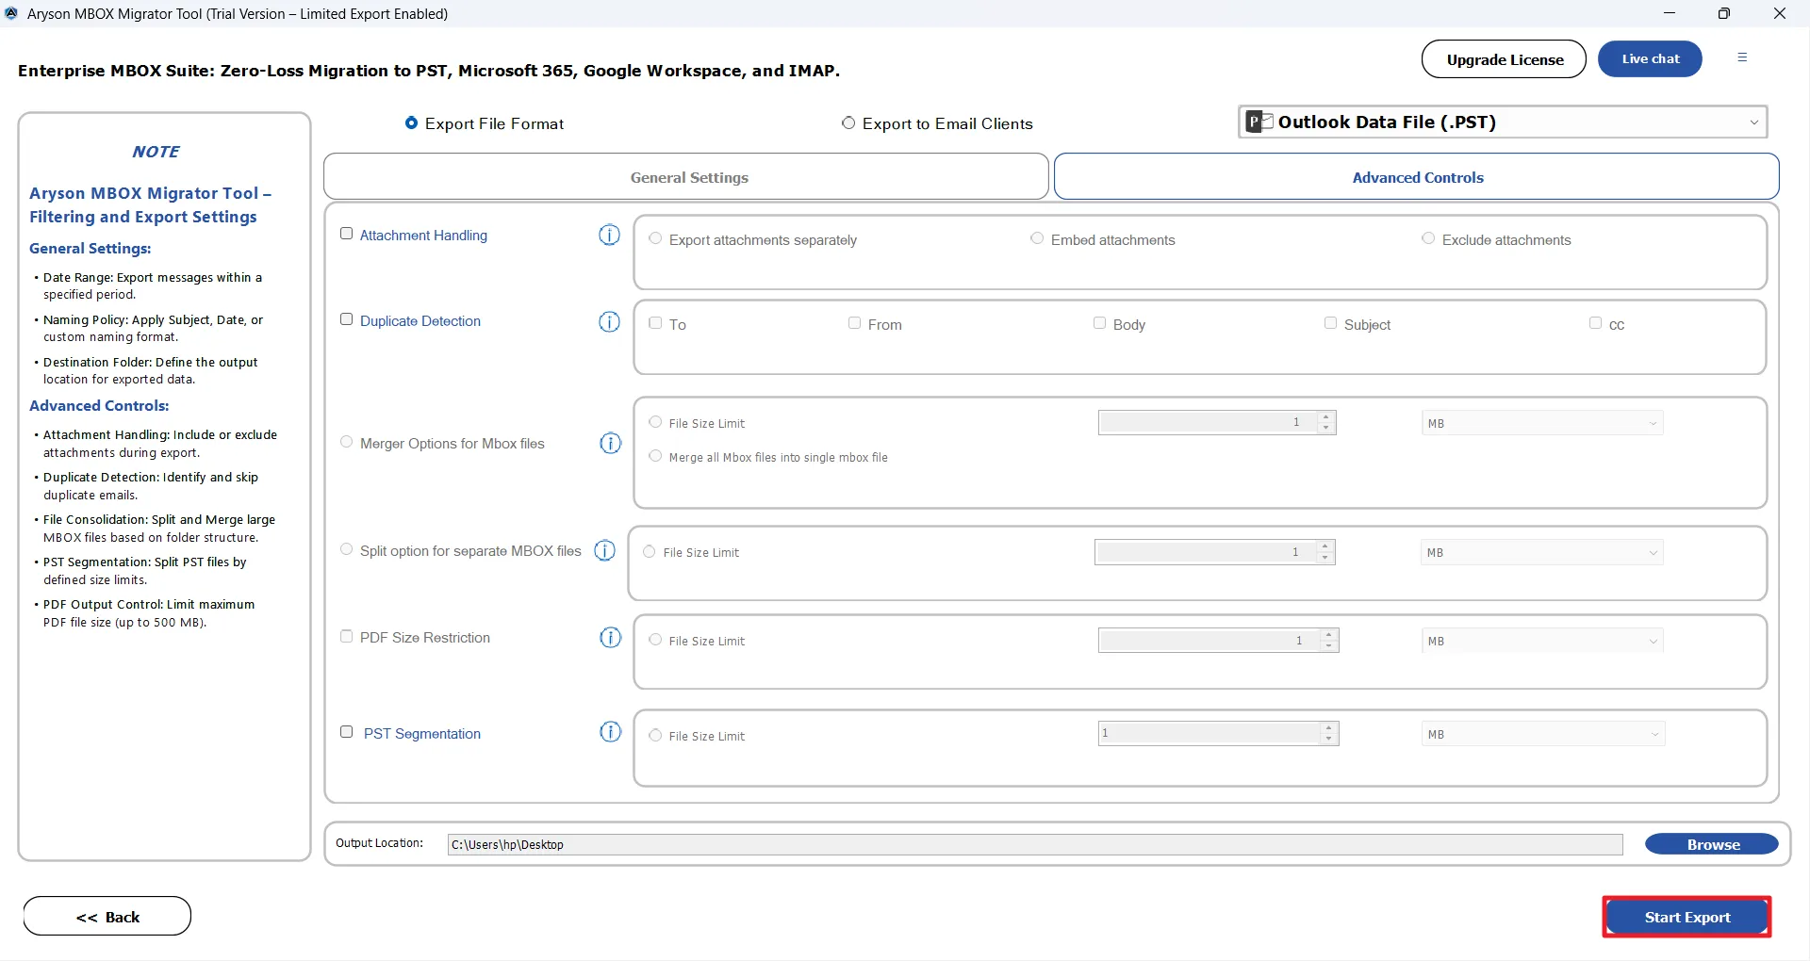1810x961 pixels.
Task: Decrease the PST Segmentation file size value
Action: (1329, 740)
